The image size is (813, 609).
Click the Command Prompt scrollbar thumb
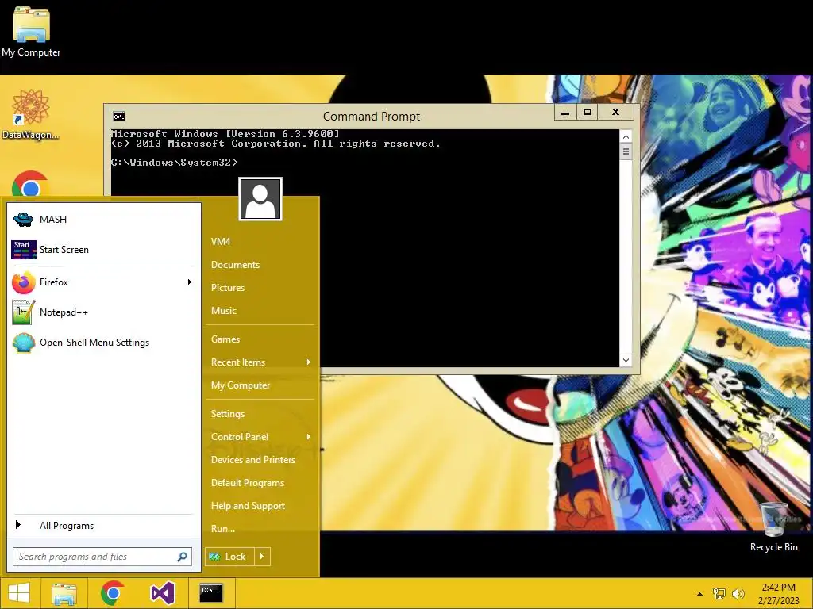tap(626, 151)
